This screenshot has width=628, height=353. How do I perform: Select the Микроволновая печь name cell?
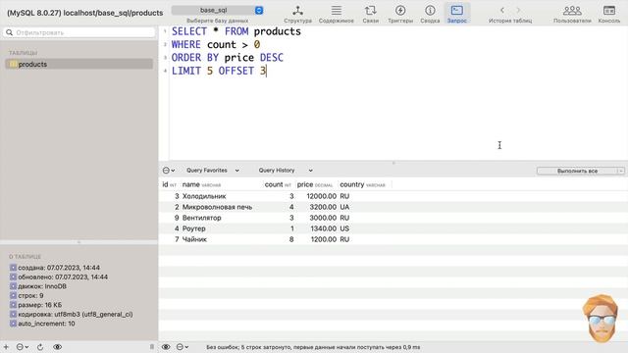coord(217,207)
